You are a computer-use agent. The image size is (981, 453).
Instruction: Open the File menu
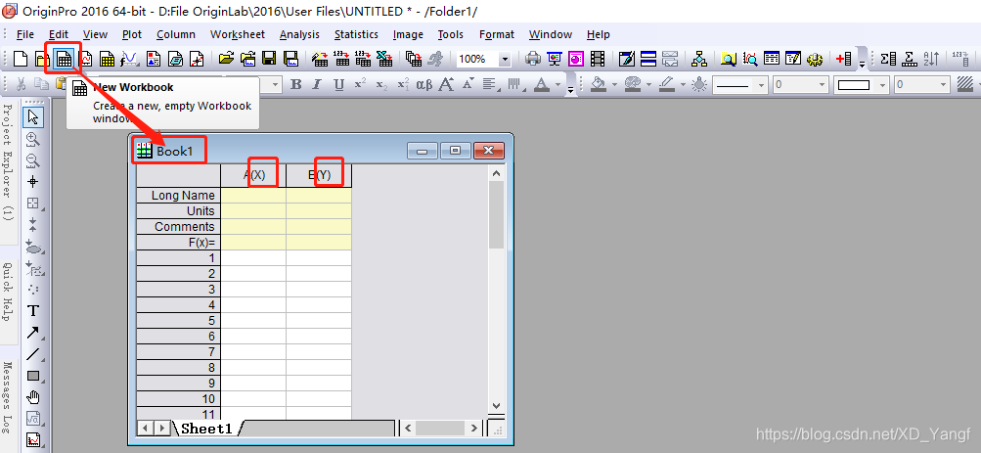coord(25,34)
